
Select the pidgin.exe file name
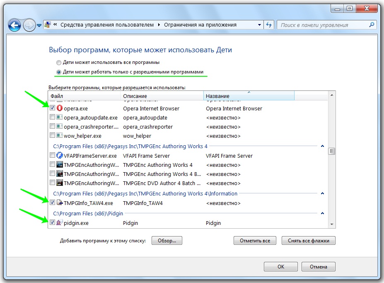pyautogui.click(x=76, y=223)
